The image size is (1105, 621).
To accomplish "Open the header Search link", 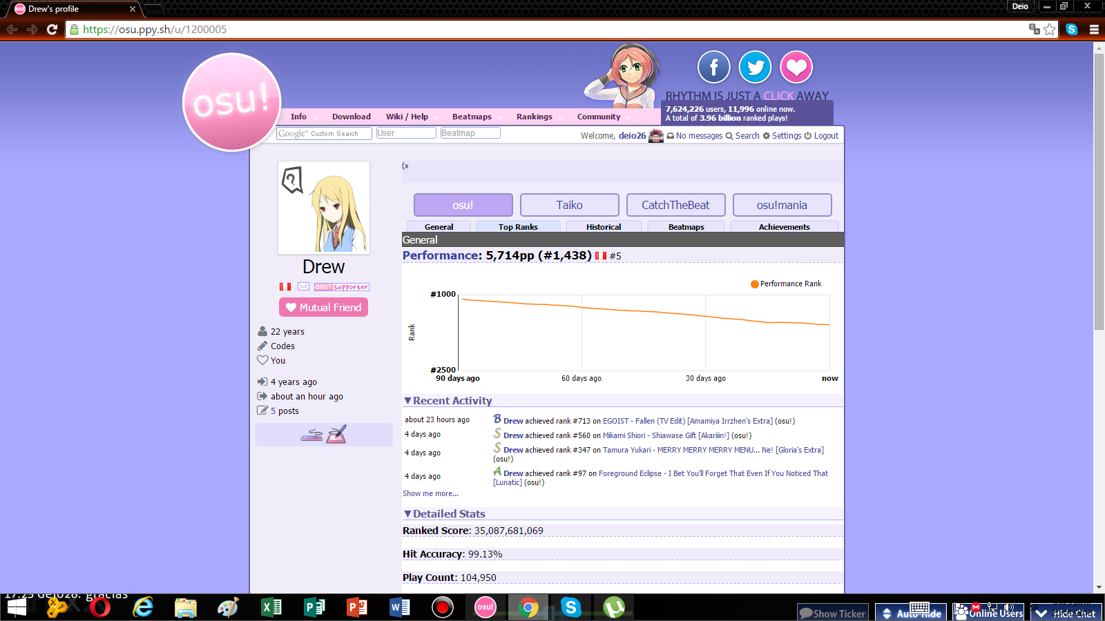I will [x=742, y=136].
